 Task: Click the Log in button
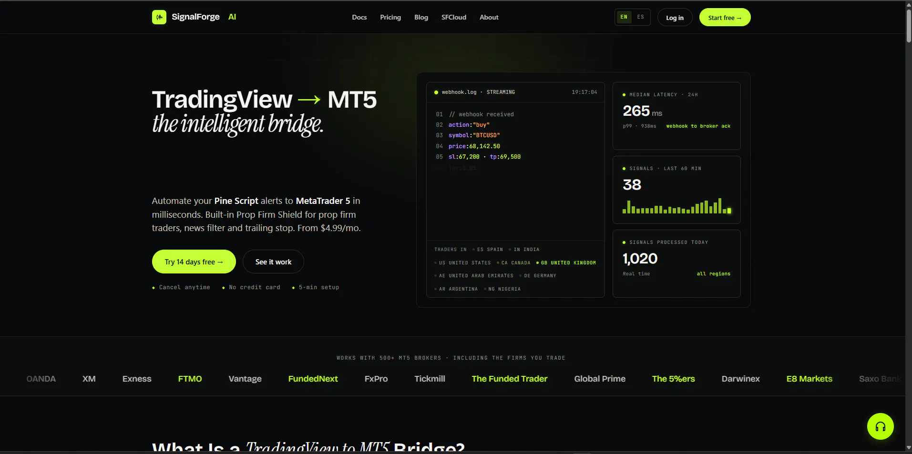[675, 18]
